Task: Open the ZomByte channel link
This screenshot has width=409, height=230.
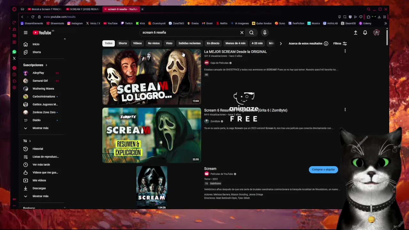Action: tap(215, 121)
